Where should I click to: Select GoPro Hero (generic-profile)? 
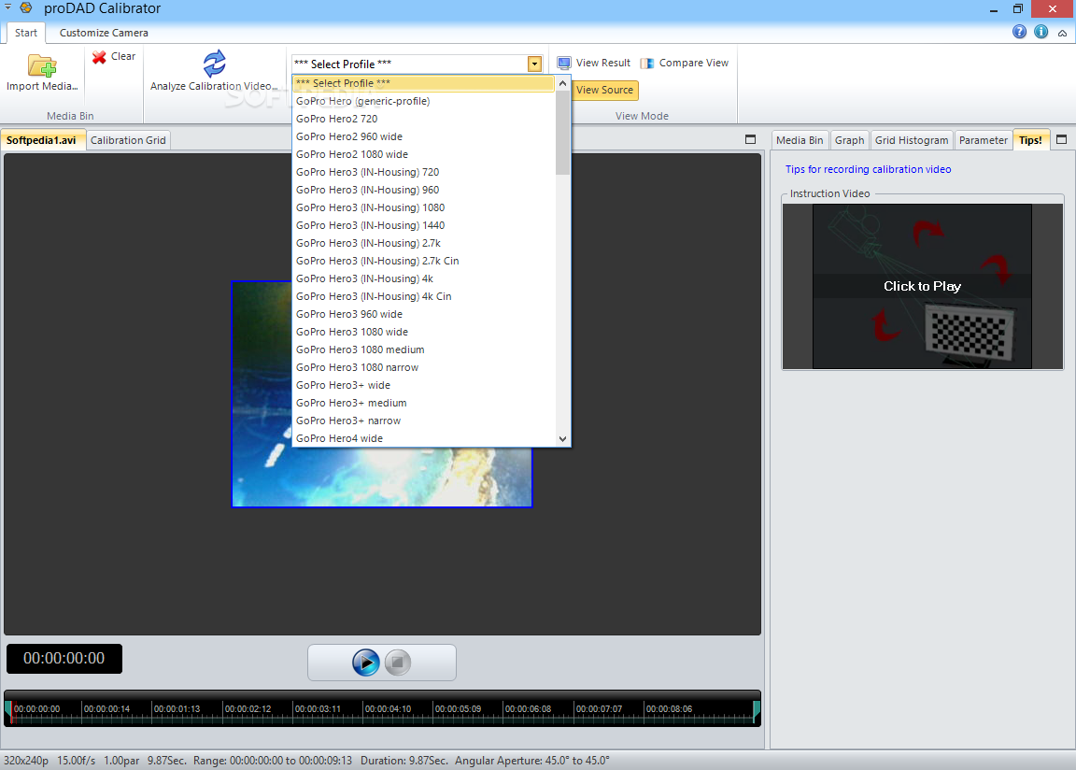click(x=423, y=101)
